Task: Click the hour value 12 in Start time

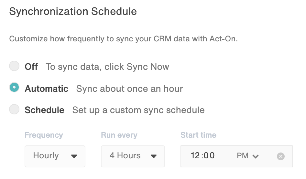Action: point(195,156)
